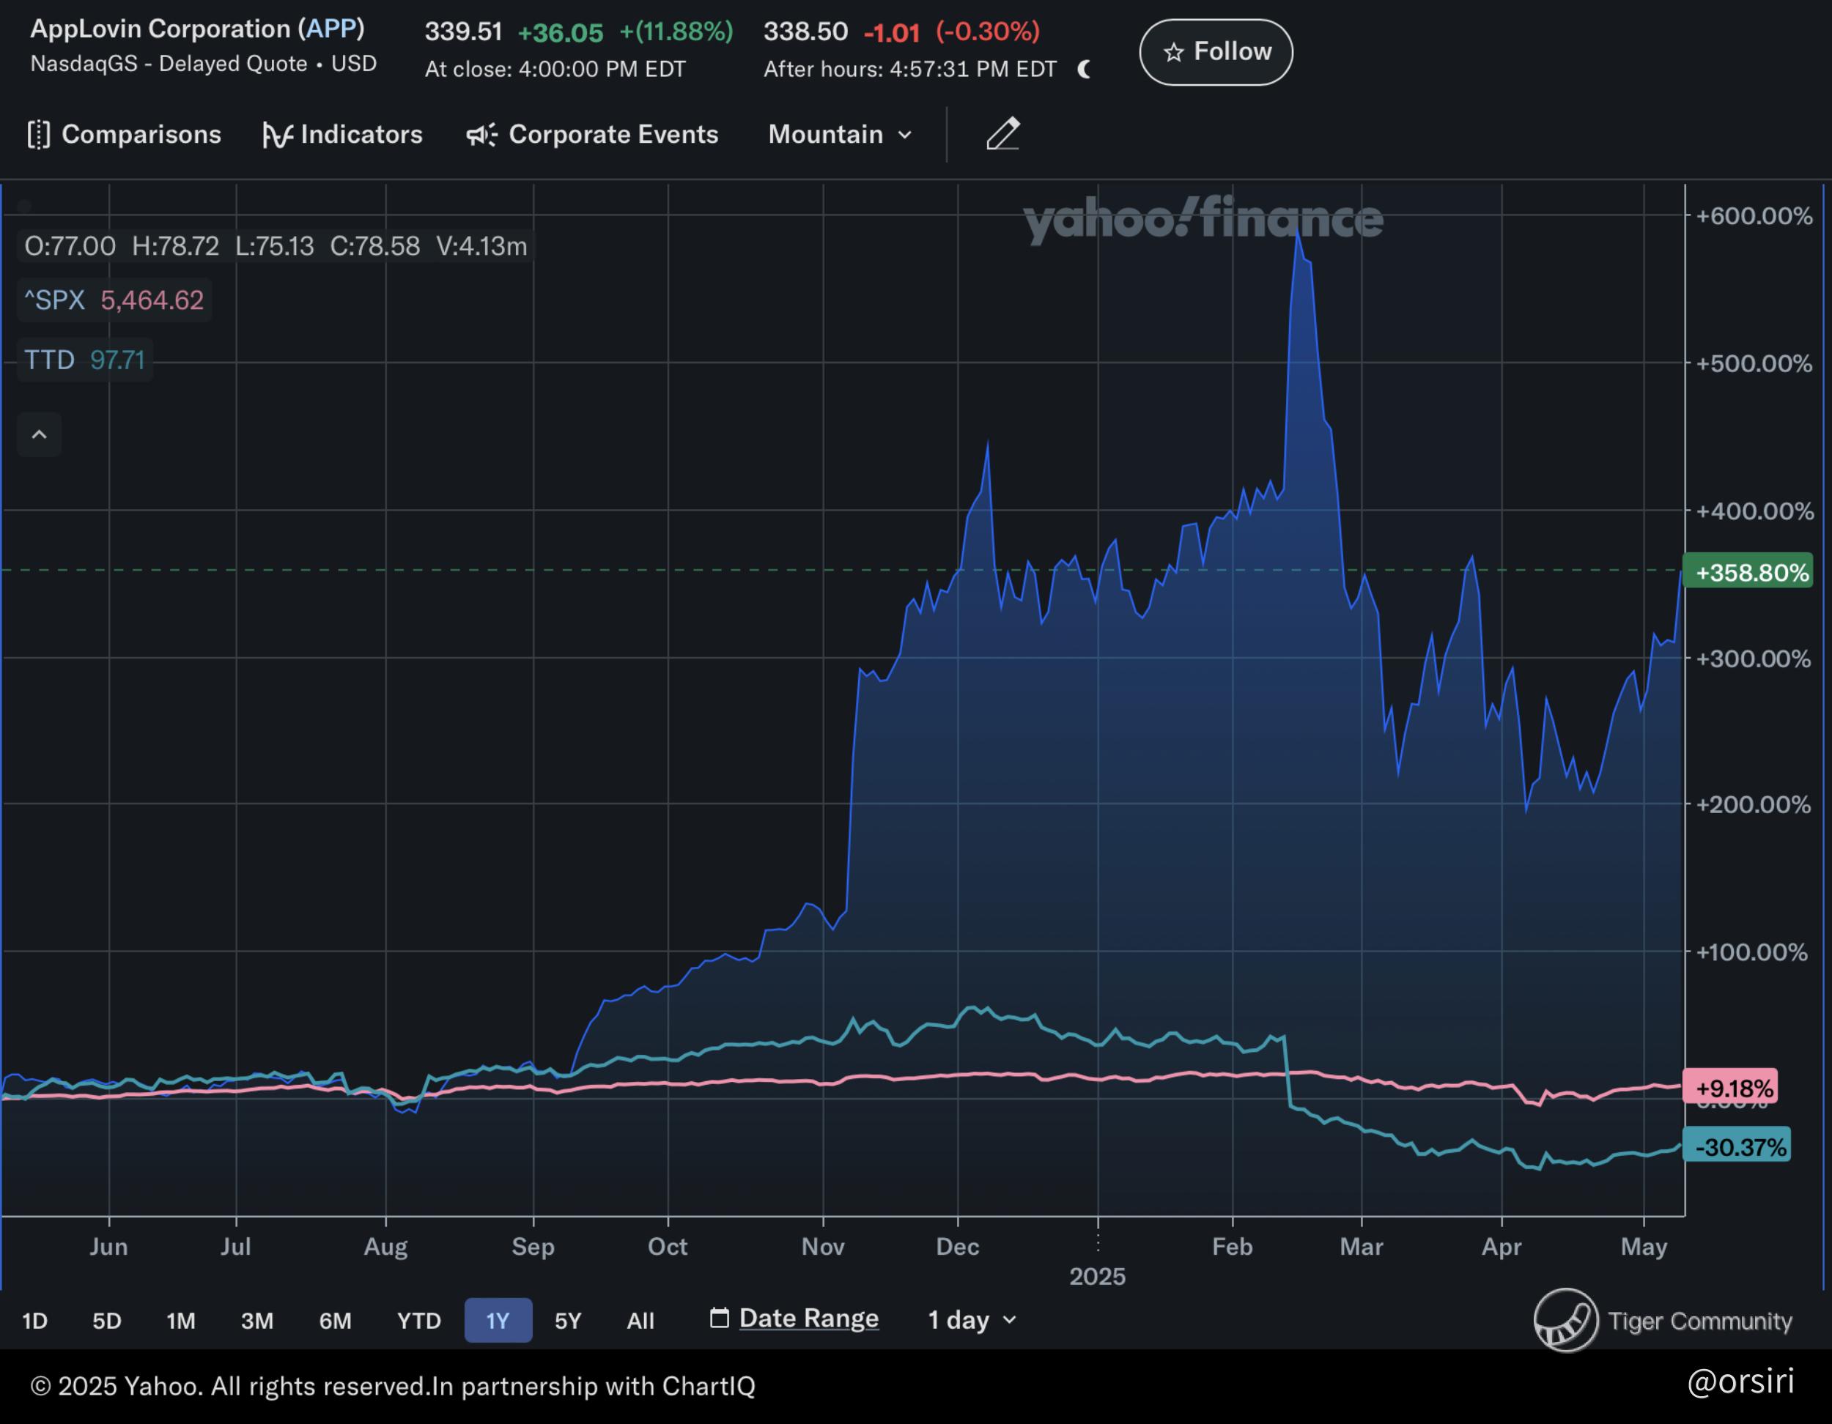Image resolution: width=1832 pixels, height=1424 pixels.
Task: Open the Mountain chart type dropdown
Action: click(840, 134)
